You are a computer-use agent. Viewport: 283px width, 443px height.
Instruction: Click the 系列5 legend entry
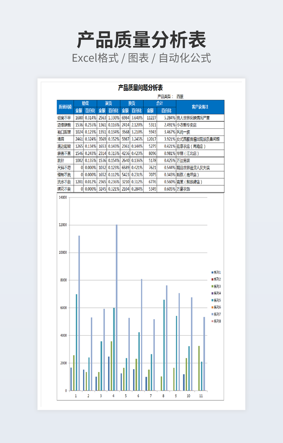(217, 300)
